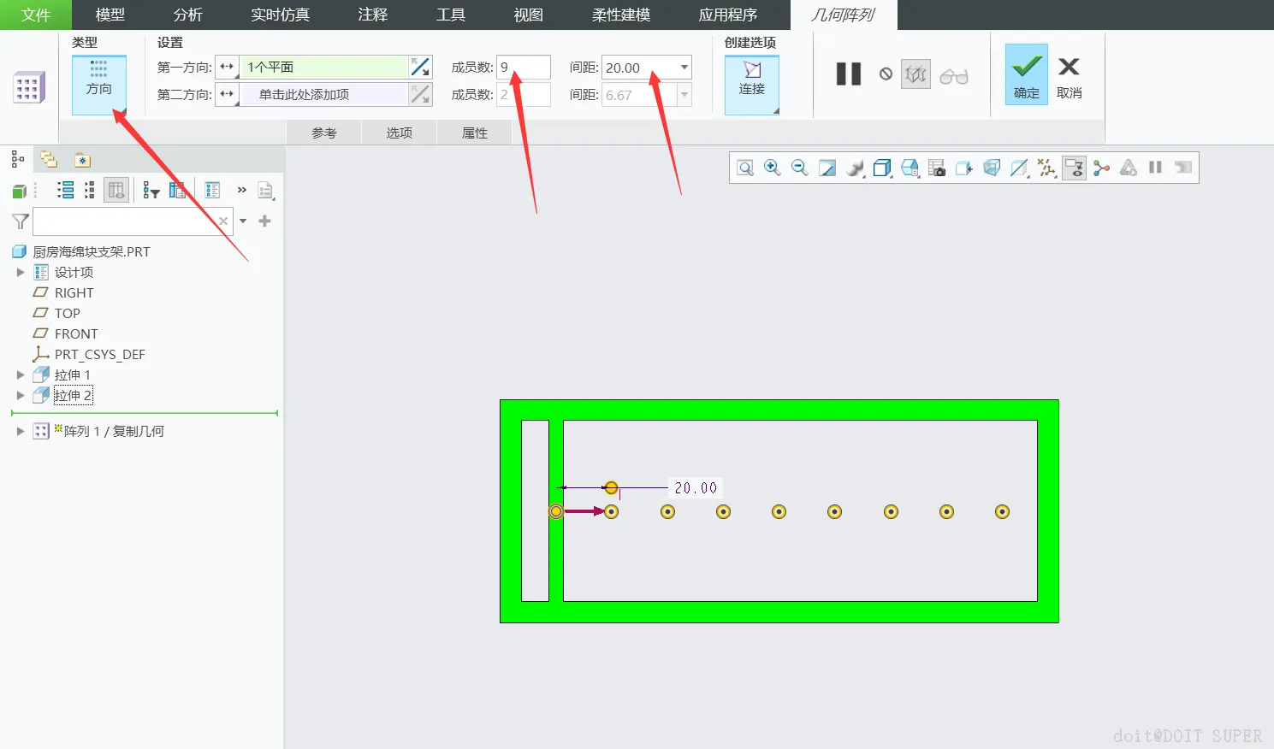Open the 模型 ribbon tab
The width and height of the screenshot is (1274, 749).
click(110, 15)
